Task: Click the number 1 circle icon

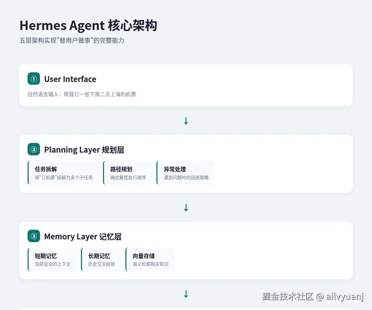Action: point(34,79)
